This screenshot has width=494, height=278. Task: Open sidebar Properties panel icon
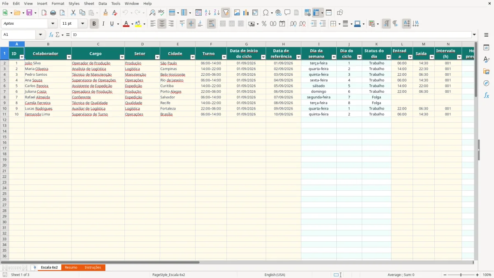pos(486,48)
